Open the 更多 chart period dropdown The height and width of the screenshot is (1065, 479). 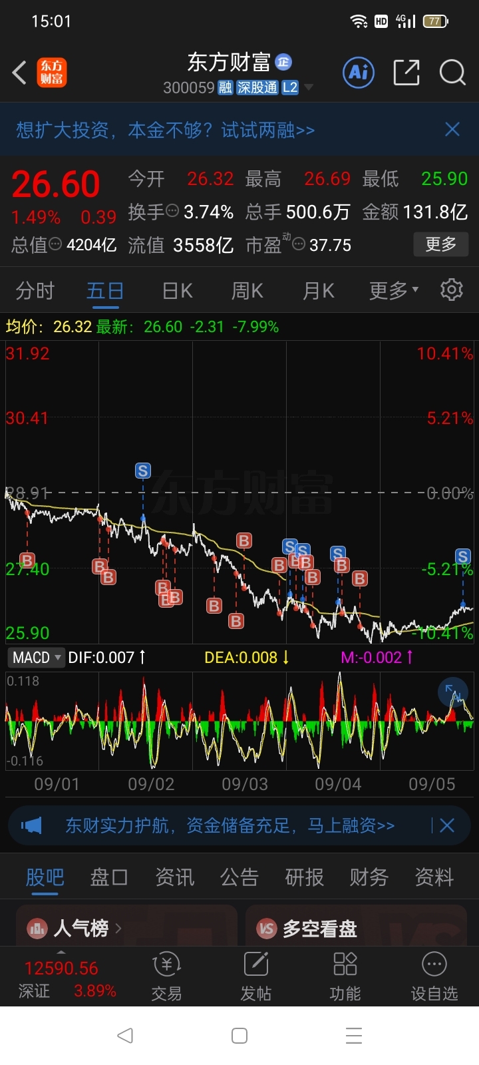point(394,290)
